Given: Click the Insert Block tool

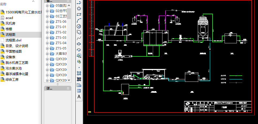Looking at the screenshot, I should click(x=79, y=56).
